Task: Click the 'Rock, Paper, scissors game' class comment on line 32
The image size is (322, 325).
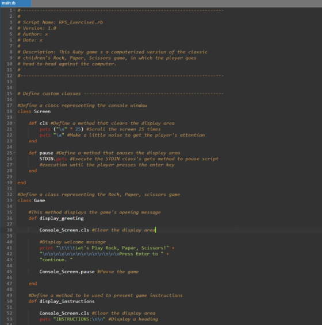Action: [144, 195]
